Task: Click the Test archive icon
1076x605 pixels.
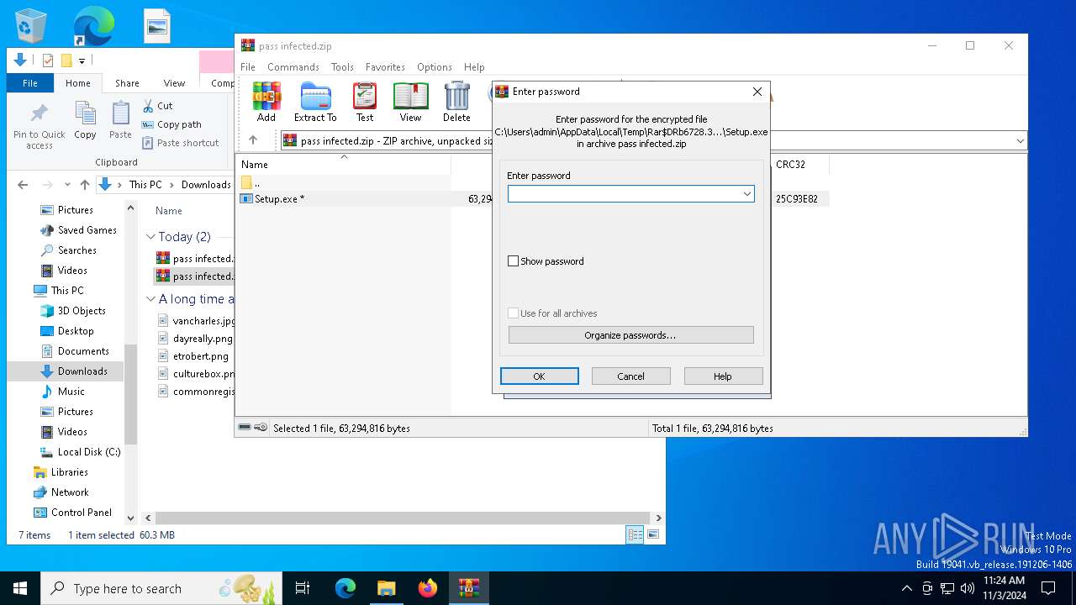Action: point(365,102)
